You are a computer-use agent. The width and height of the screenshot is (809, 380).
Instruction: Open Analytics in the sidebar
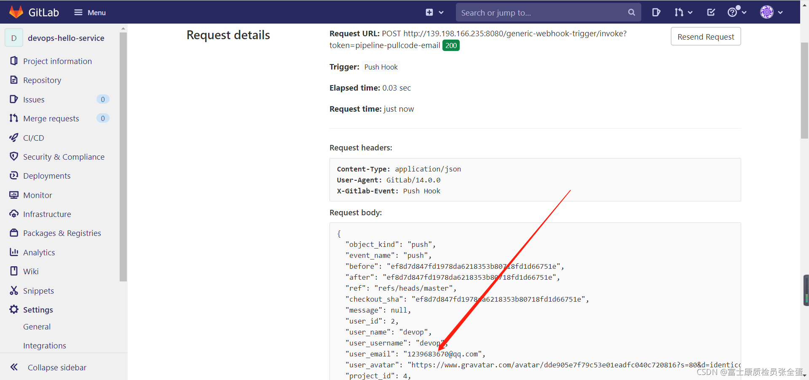click(x=39, y=252)
